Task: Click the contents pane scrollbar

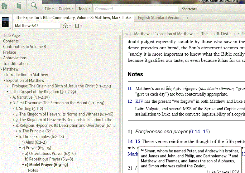Action: (x=120, y=102)
